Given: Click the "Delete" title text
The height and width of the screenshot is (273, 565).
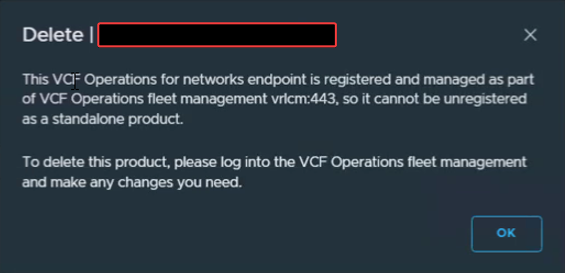Looking at the screenshot, I should 52,35.
